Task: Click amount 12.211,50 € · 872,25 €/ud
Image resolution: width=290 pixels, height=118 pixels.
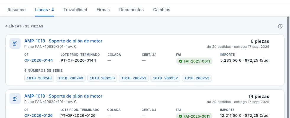Action: point(244,115)
